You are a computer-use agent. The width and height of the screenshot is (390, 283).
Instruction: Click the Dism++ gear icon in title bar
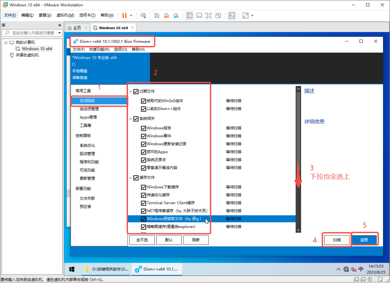76,41
